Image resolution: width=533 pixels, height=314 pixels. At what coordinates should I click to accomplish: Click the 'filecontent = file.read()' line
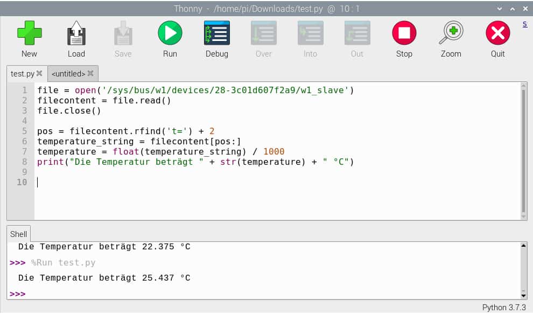[104, 100]
